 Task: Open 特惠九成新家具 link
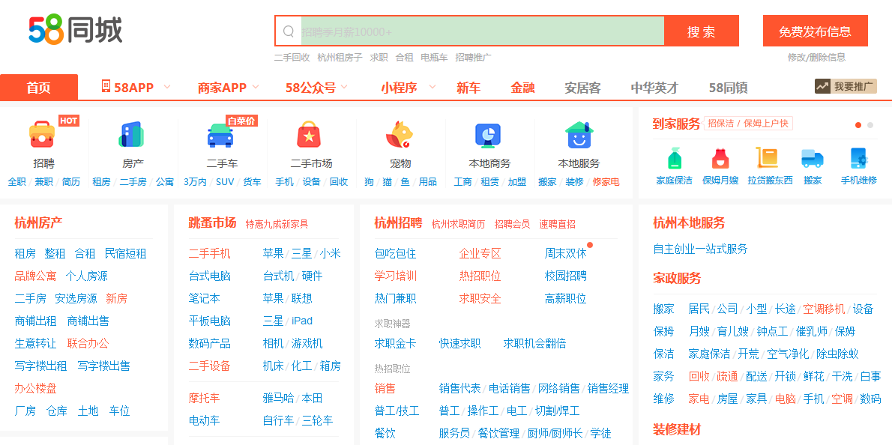[x=277, y=224]
